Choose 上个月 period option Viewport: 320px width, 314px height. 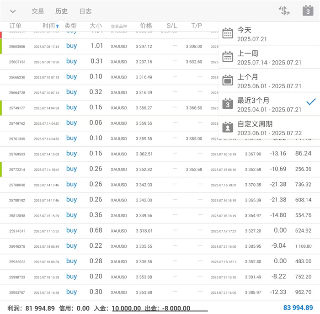coord(269,81)
